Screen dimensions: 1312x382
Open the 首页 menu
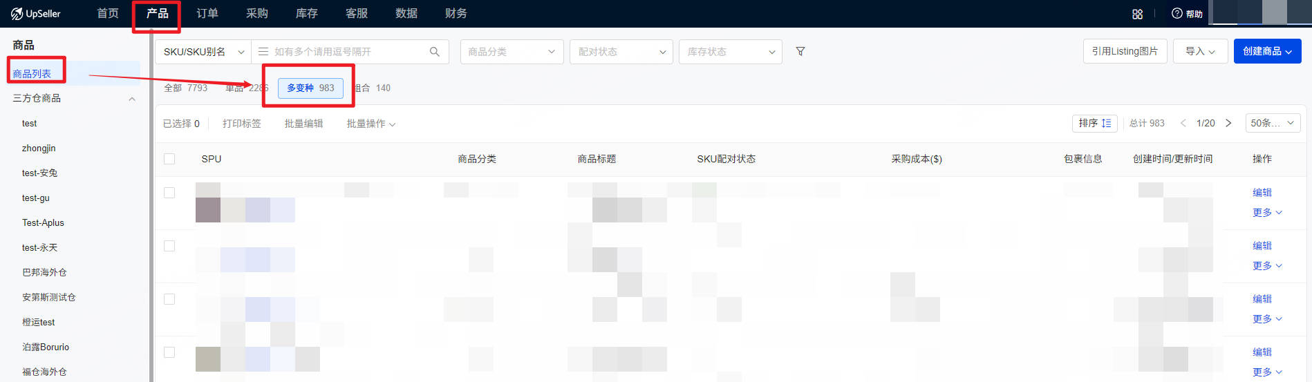[x=108, y=14]
